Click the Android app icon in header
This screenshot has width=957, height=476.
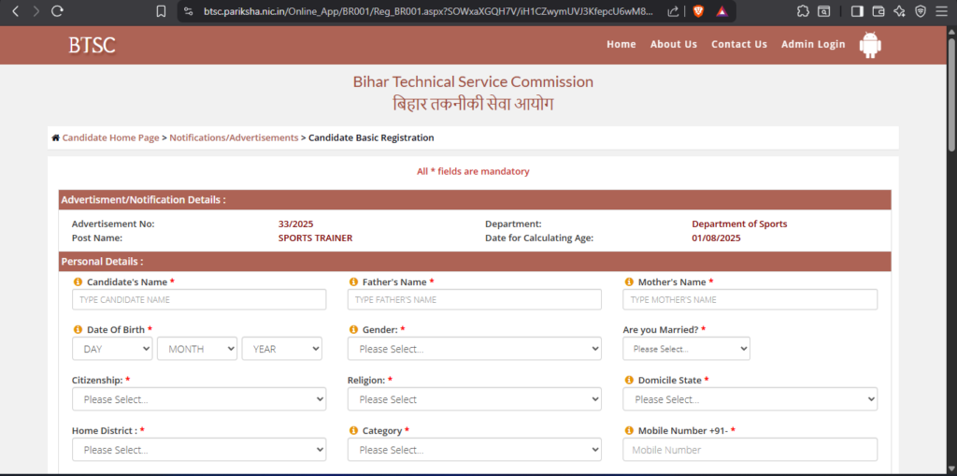tap(870, 44)
